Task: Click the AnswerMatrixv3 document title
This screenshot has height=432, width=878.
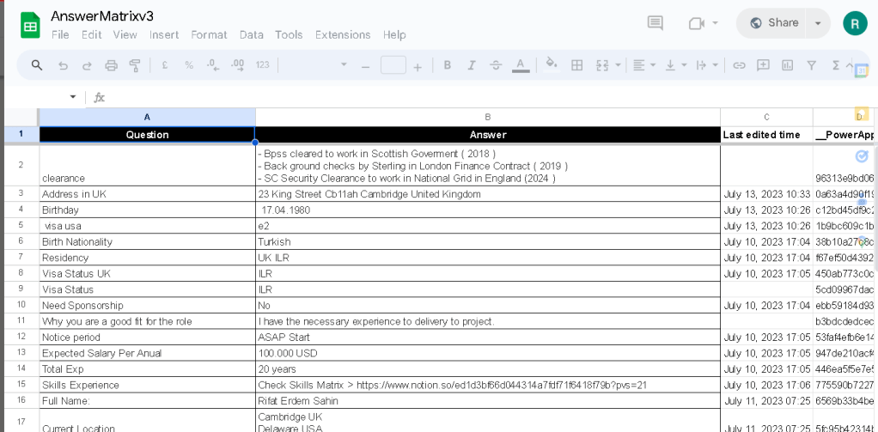Action: [x=102, y=15]
